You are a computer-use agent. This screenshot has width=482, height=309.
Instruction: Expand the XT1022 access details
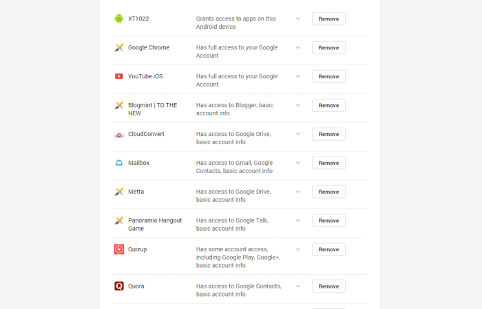(x=298, y=19)
